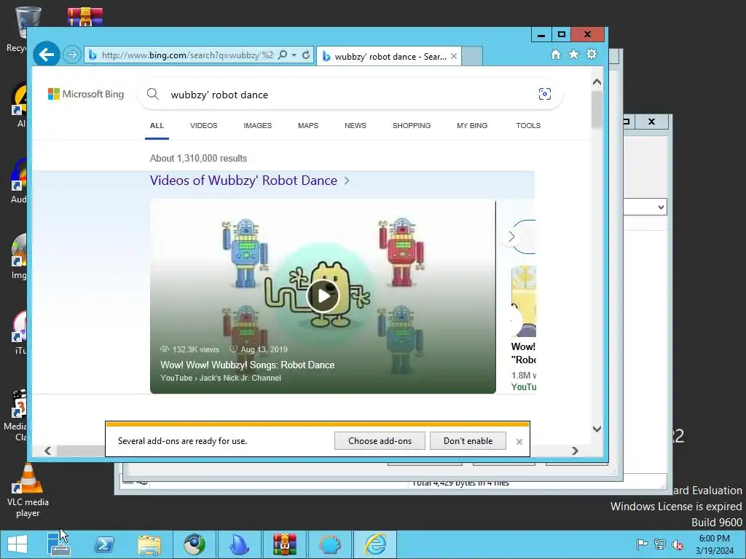
Task: Close the rear background window
Action: (x=651, y=122)
